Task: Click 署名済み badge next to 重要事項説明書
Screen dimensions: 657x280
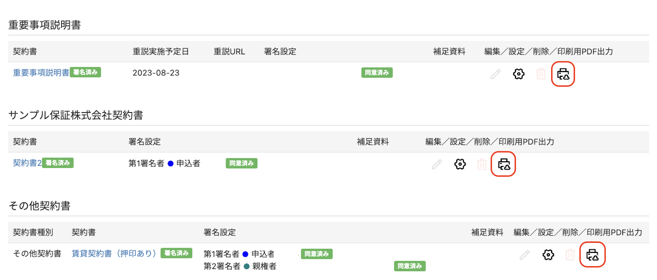Action: [x=85, y=72]
